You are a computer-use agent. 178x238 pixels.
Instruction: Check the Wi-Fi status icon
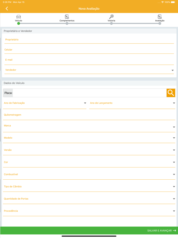(x=162, y=2)
